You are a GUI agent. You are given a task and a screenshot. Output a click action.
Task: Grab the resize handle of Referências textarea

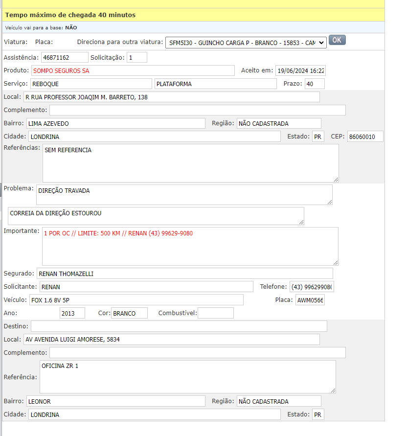[x=336, y=180]
